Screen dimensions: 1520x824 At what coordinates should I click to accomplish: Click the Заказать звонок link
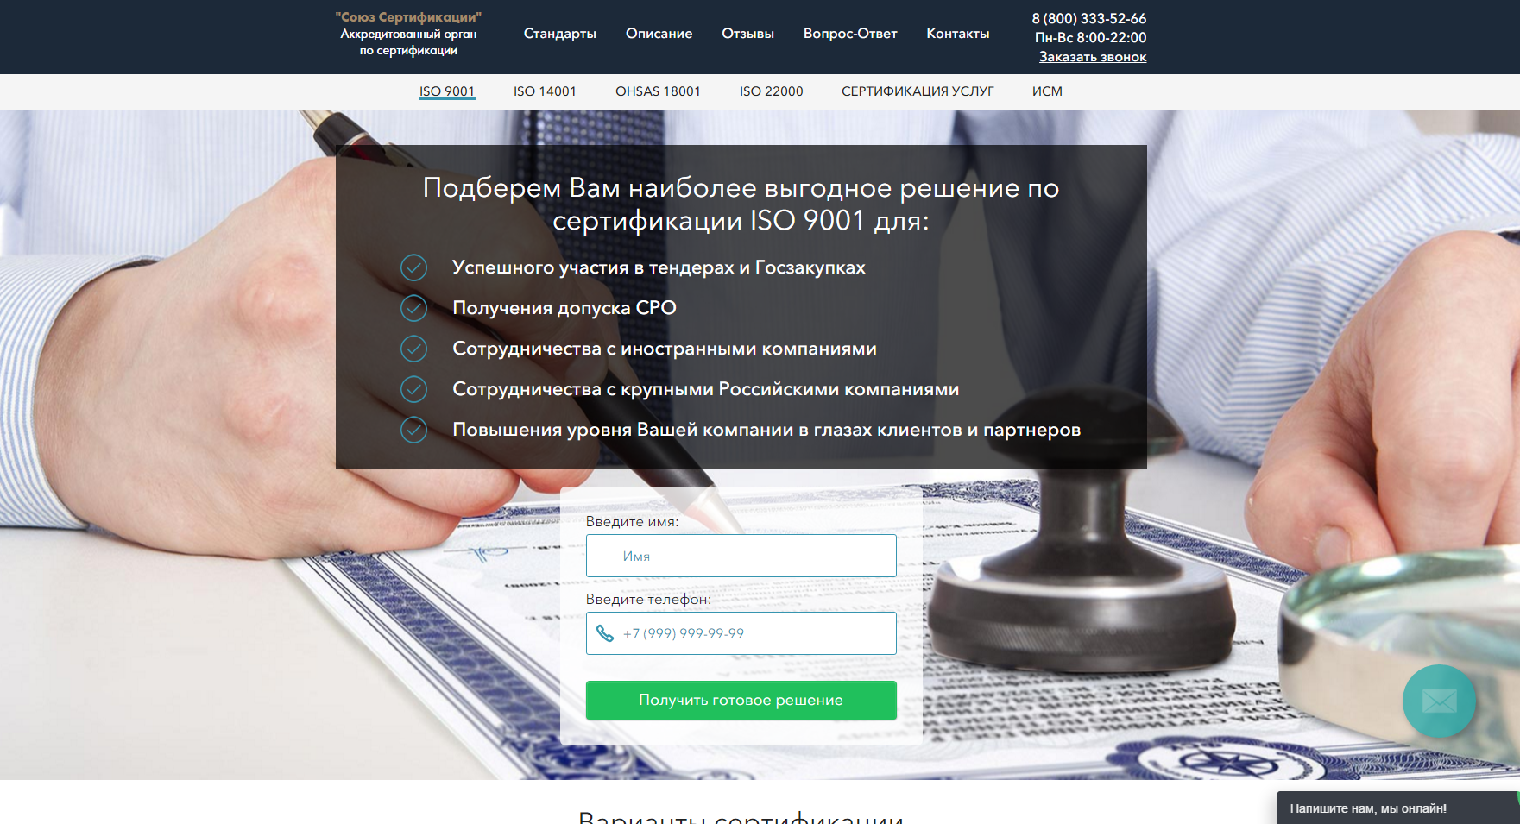click(x=1092, y=57)
